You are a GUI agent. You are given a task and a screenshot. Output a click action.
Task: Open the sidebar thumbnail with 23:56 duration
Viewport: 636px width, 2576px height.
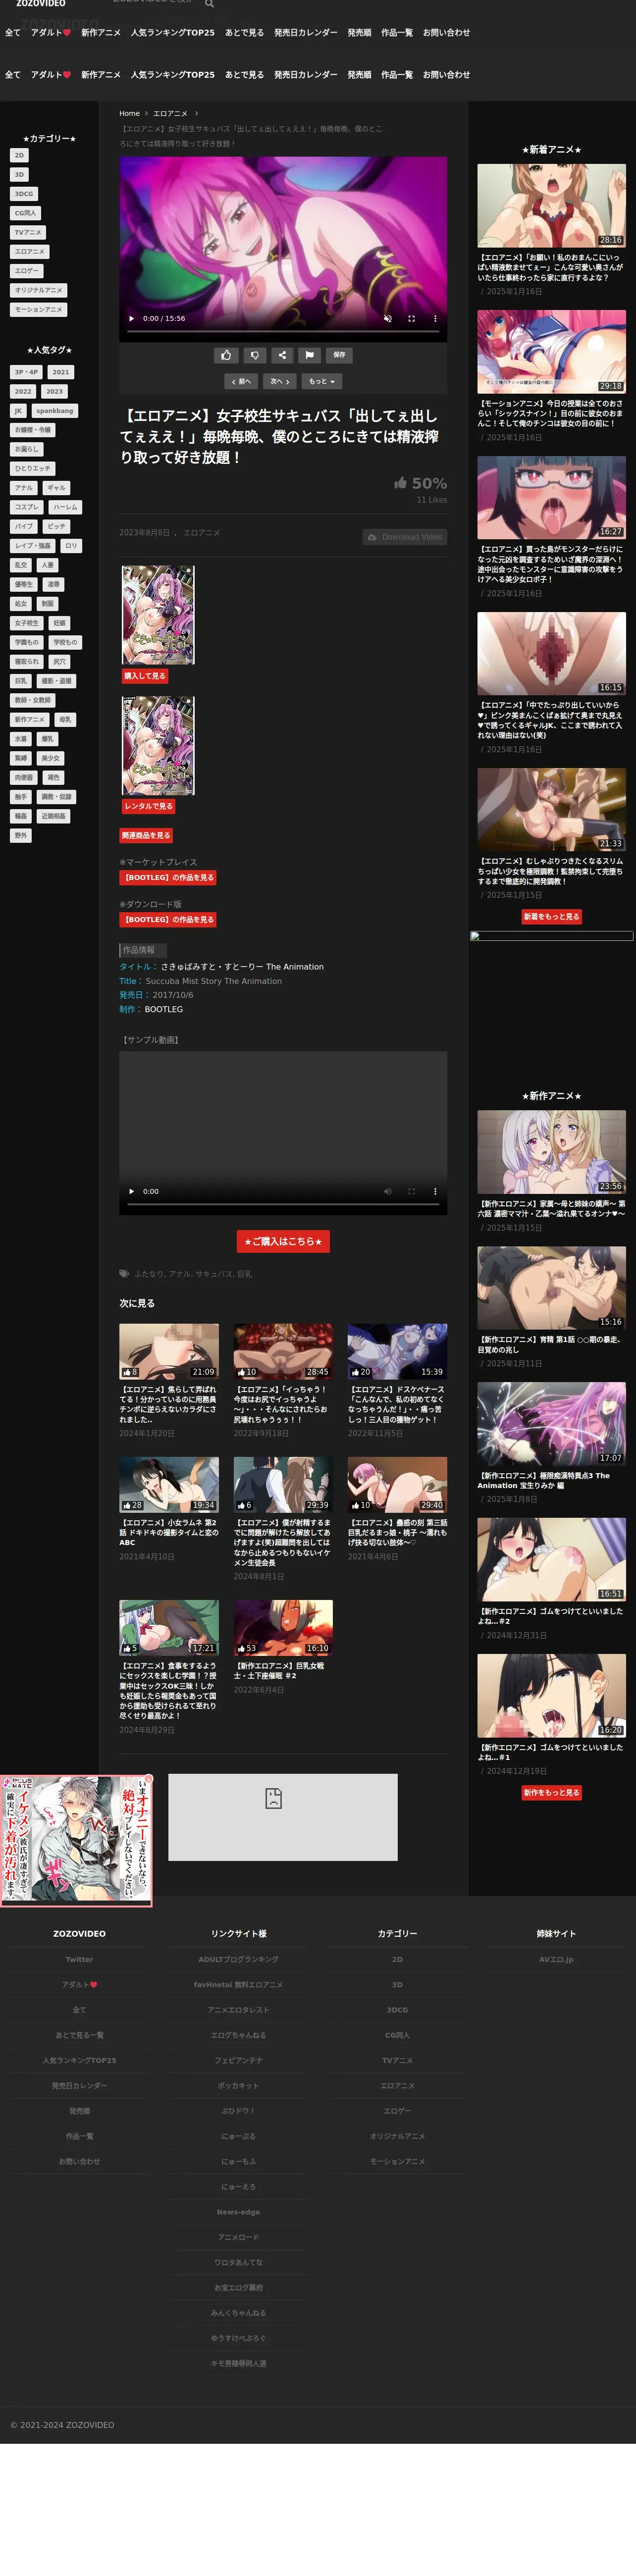[551, 1152]
